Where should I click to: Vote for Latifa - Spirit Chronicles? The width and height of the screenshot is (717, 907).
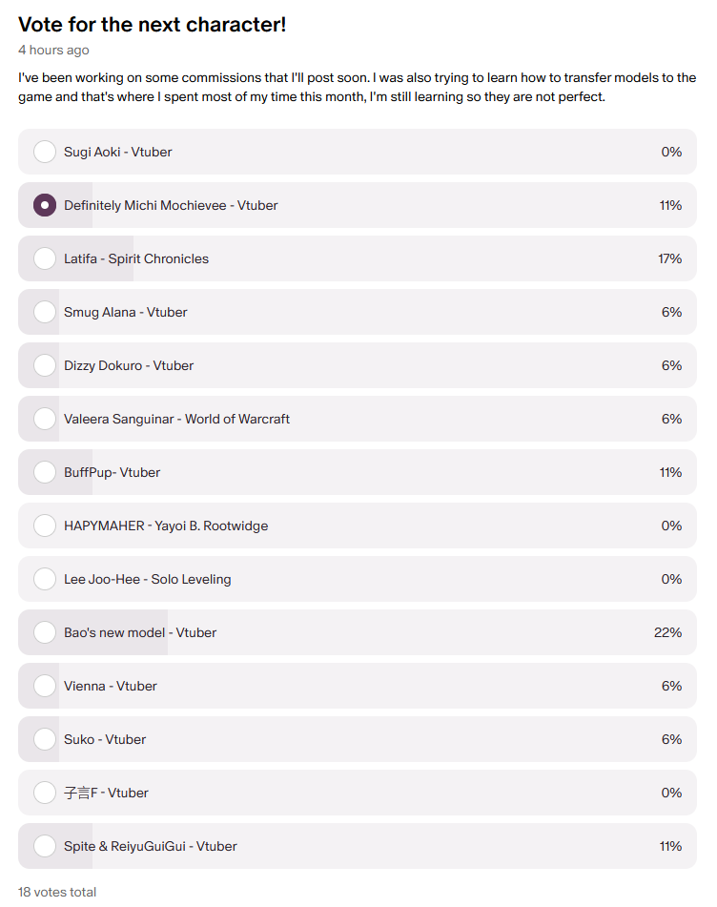pos(45,258)
